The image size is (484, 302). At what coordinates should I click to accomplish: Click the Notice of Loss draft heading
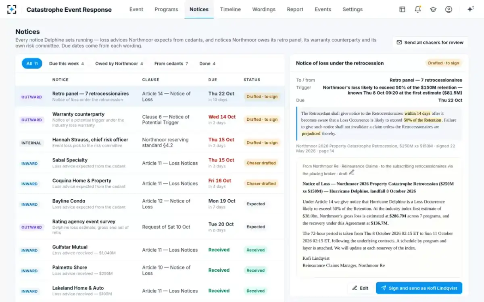click(378, 187)
